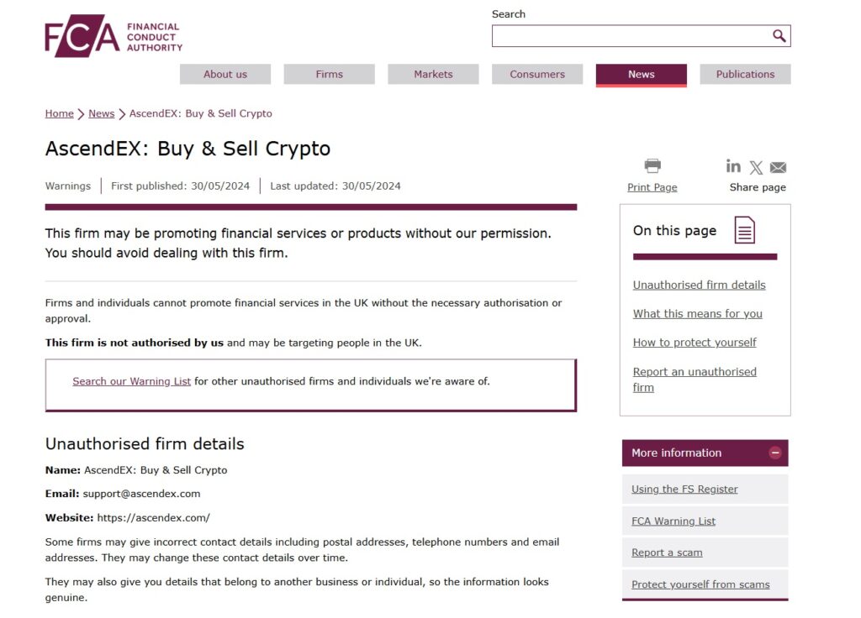The image size is (861, 618).
Task: Click the search magnifier icon
Action: [779, 36]
